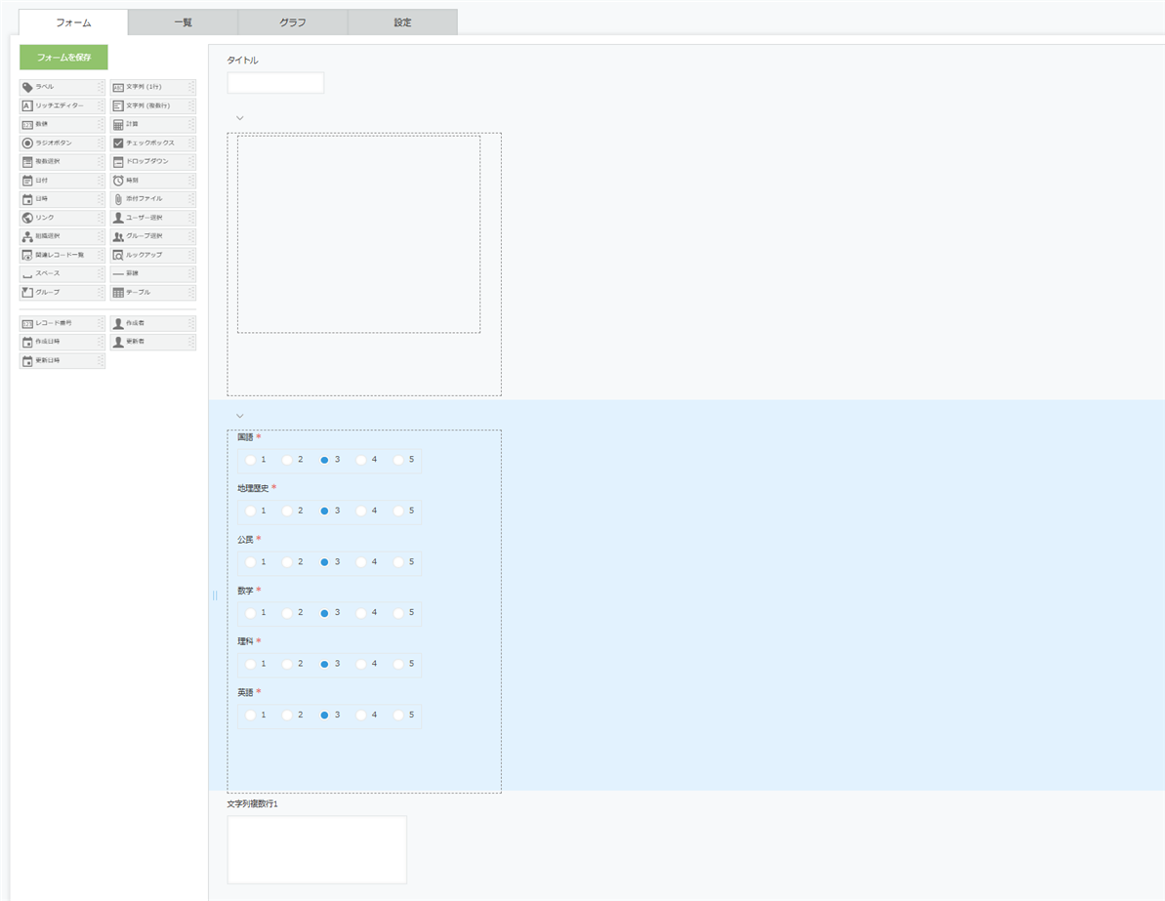Image resolution: width=1165 pixels, height=901 pixels.
Task: Select the 作成日時 field icon
Action: pos(27,342)
